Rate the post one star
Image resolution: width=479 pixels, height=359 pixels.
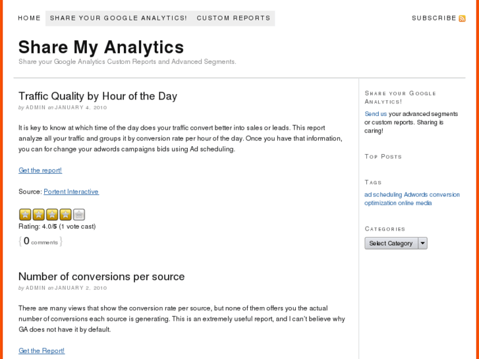tap(25, 214)
